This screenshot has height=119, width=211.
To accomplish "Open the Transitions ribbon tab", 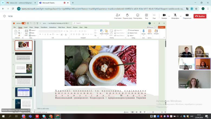I will point(44,27).
